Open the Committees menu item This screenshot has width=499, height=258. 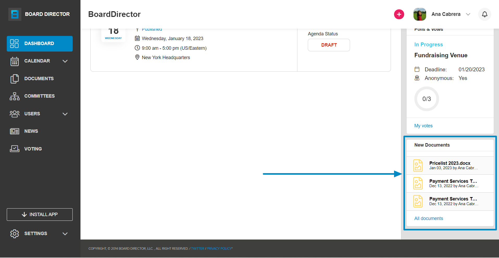click(40, 96)
